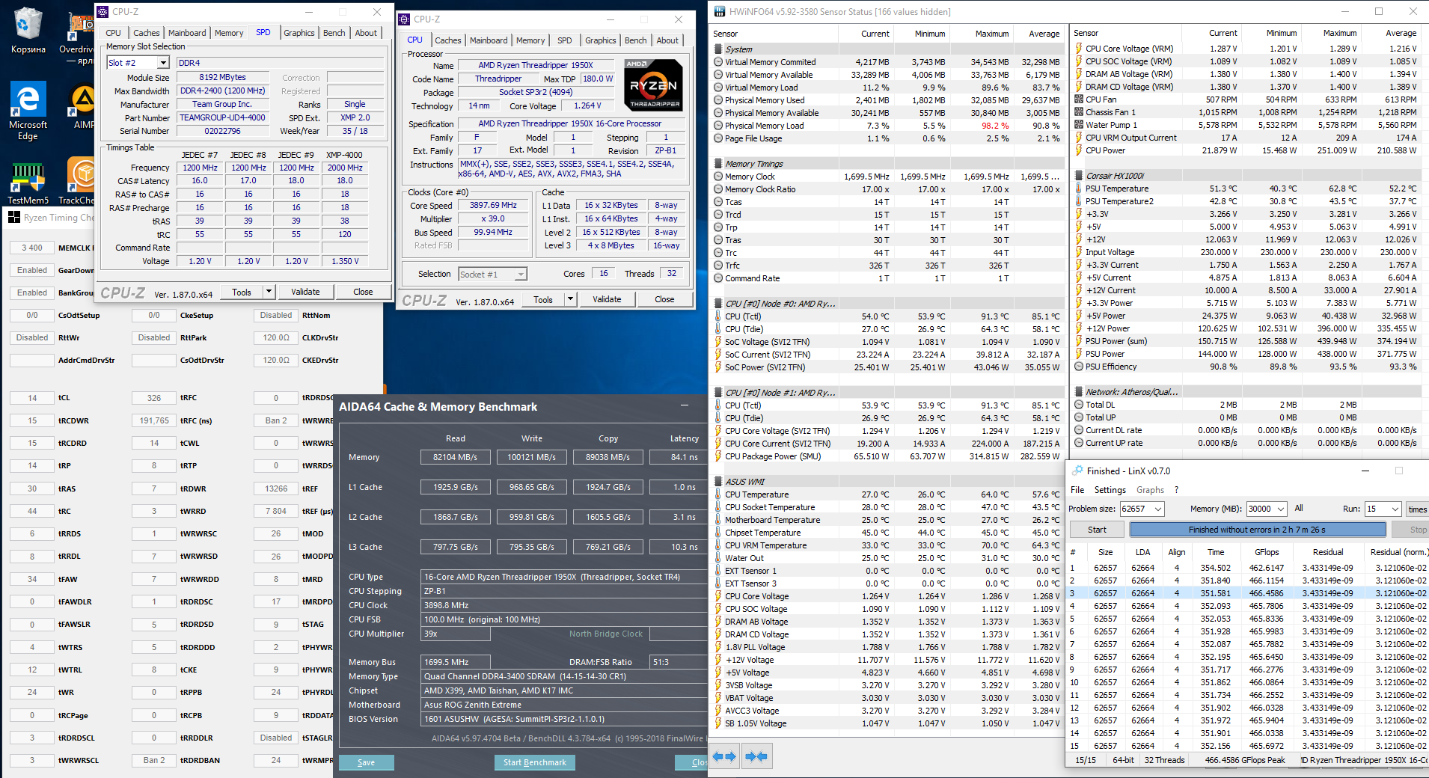This screenshot has width=1429, height=778.
Task: Click the LinX title bar icon
Action: [1077, 471]
